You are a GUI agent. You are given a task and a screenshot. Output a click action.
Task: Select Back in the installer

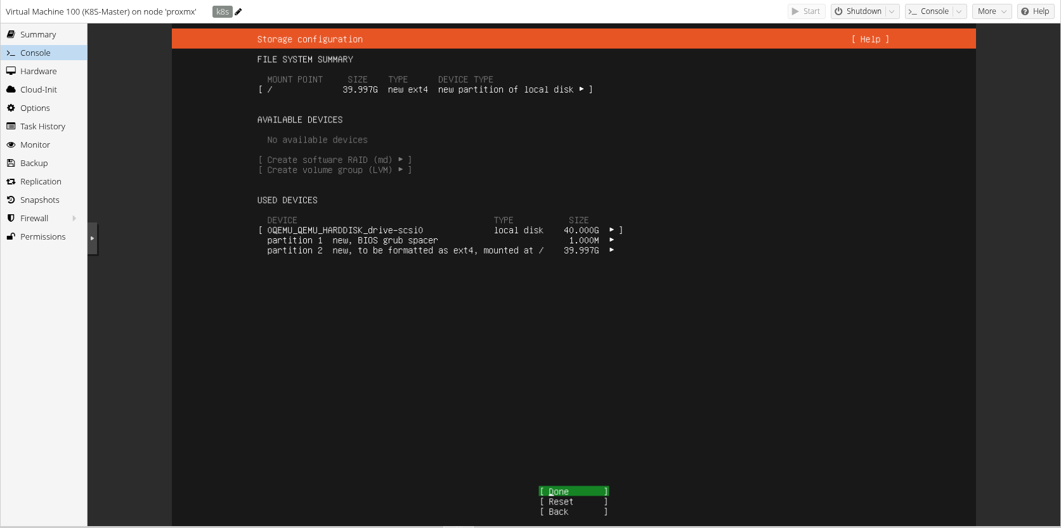tap(574, 512)
